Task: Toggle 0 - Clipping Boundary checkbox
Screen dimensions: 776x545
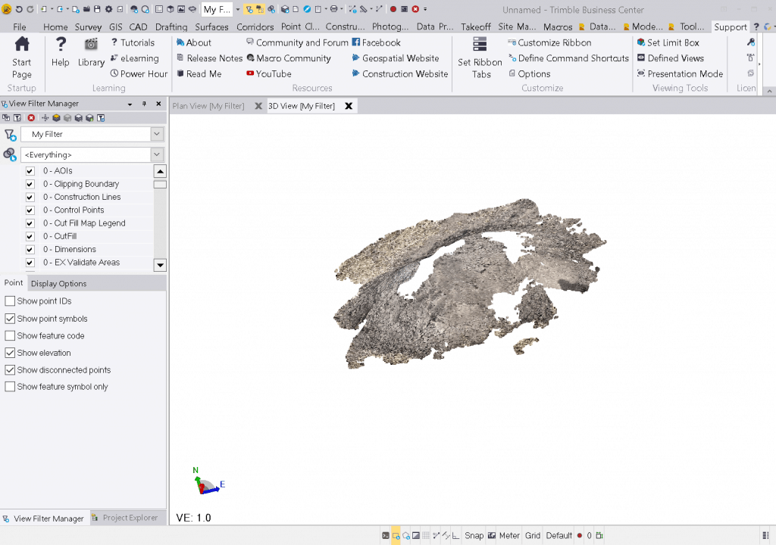Action: tap(30, 184)
